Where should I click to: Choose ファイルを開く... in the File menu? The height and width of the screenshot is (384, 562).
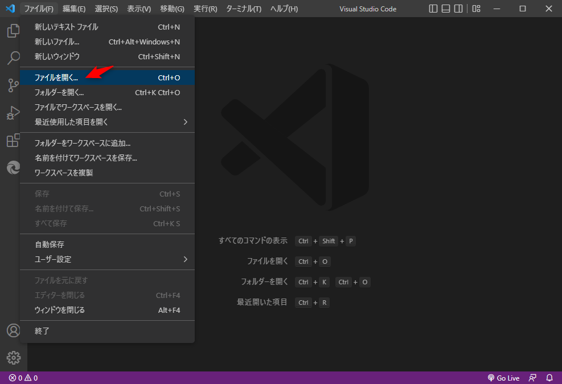point(107,77)
